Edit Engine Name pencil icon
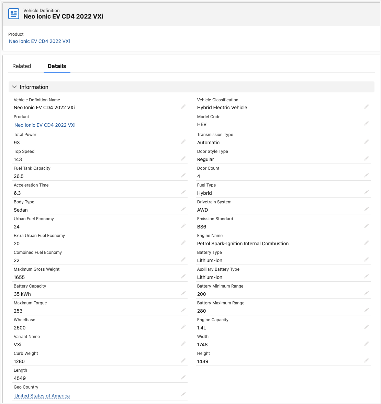This screenshot has width=381, height=404. coord(367,243)
